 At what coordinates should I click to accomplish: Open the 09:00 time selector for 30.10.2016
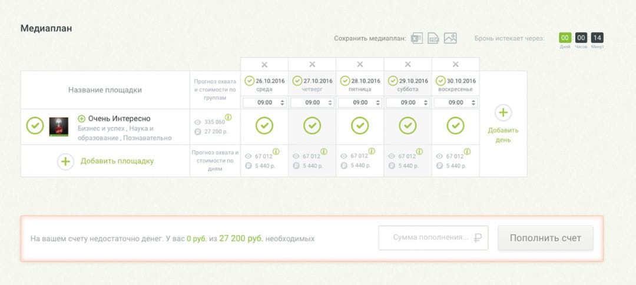[455, 102]
